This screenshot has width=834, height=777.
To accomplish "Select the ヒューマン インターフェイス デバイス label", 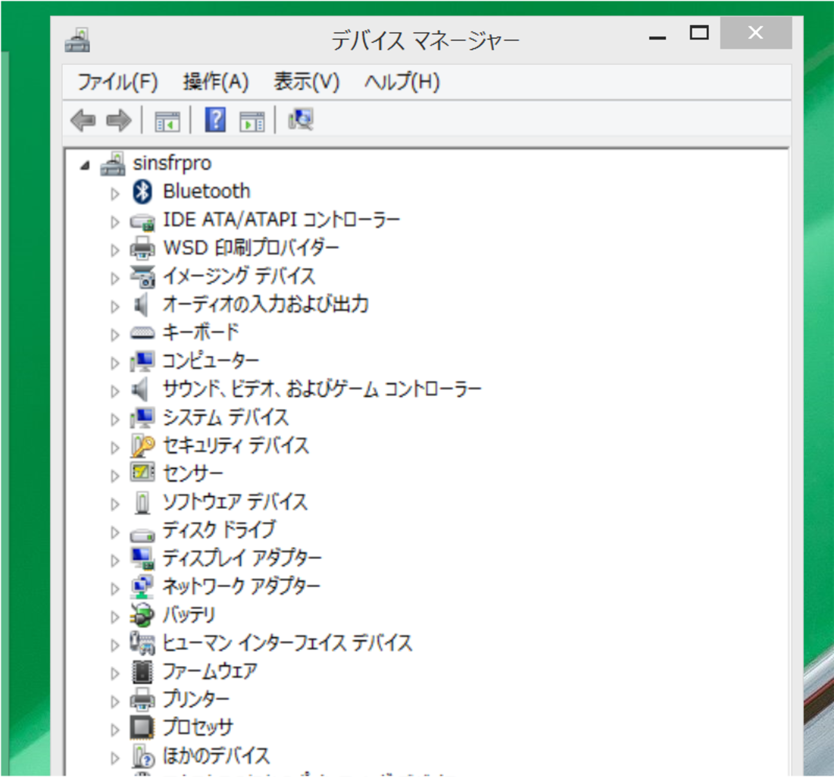I will [287, 643].
